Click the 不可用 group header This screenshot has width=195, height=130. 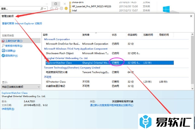pyautogui.click(x=47, y=77)
